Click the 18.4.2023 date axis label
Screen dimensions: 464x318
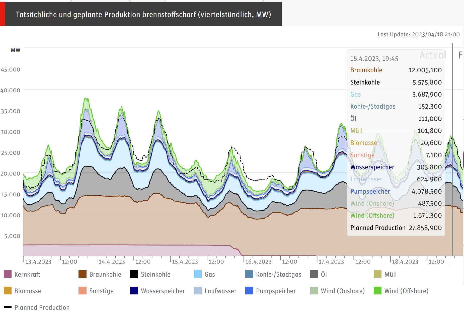tap(405, 262)
